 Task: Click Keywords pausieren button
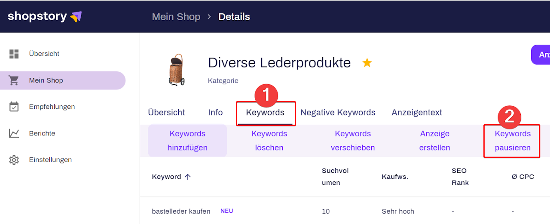point(513,141)
